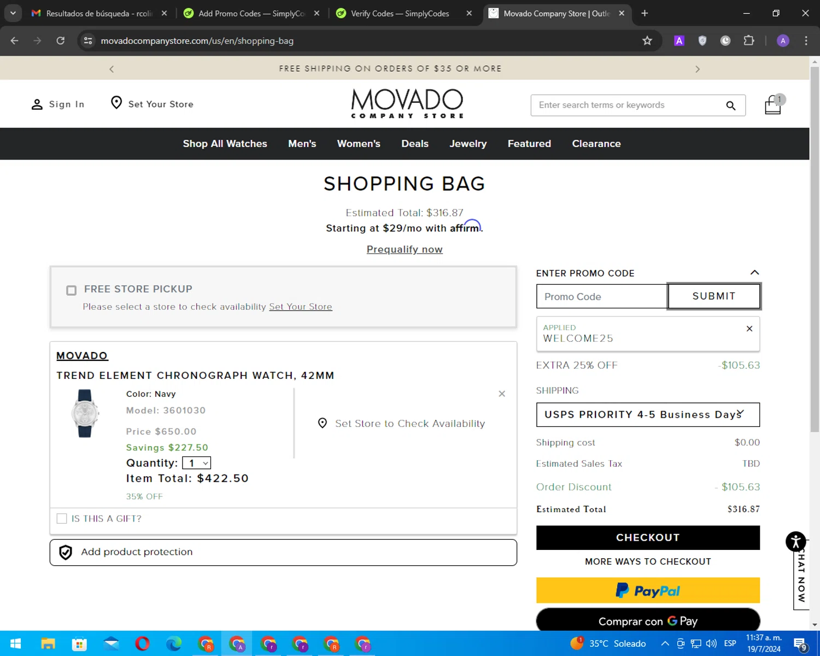The height and width of the screenshot is (656, 820).
Task: Open the Jewelry menu
Action: click(468, 144)
